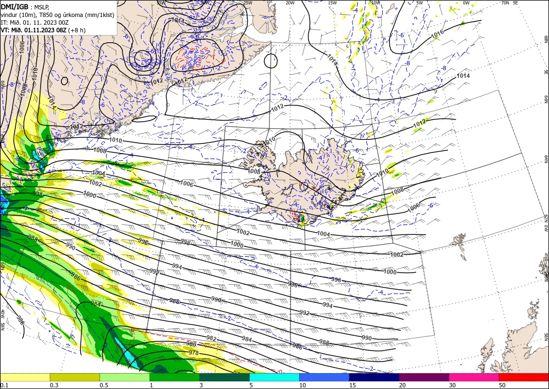
Task: Click the legend value '0.5'
Action: [104, 385]
